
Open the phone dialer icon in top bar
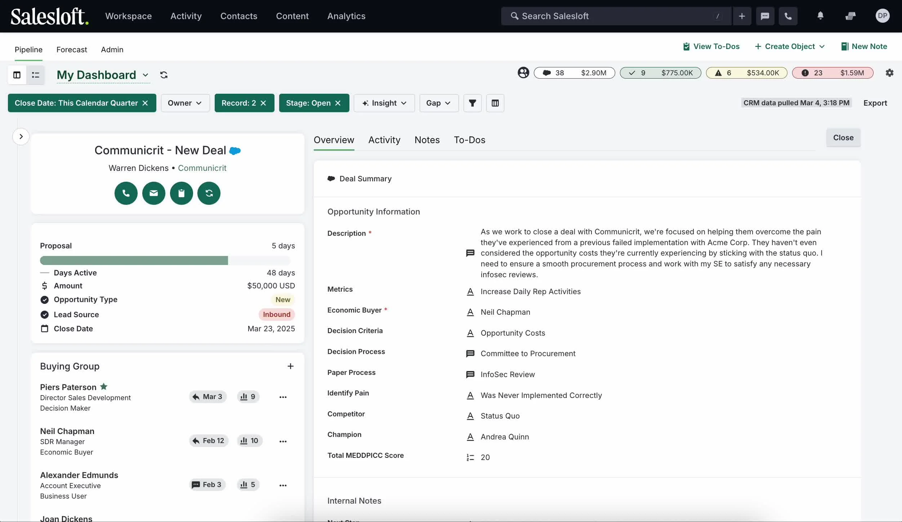click(788, 16)
